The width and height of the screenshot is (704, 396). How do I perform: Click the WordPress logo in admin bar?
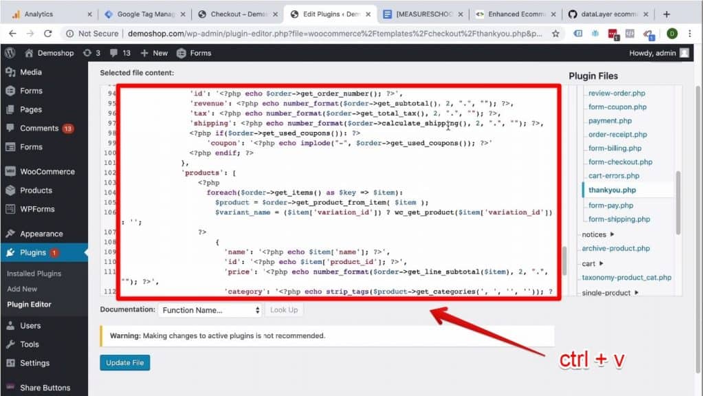click(x=10, y=53)
